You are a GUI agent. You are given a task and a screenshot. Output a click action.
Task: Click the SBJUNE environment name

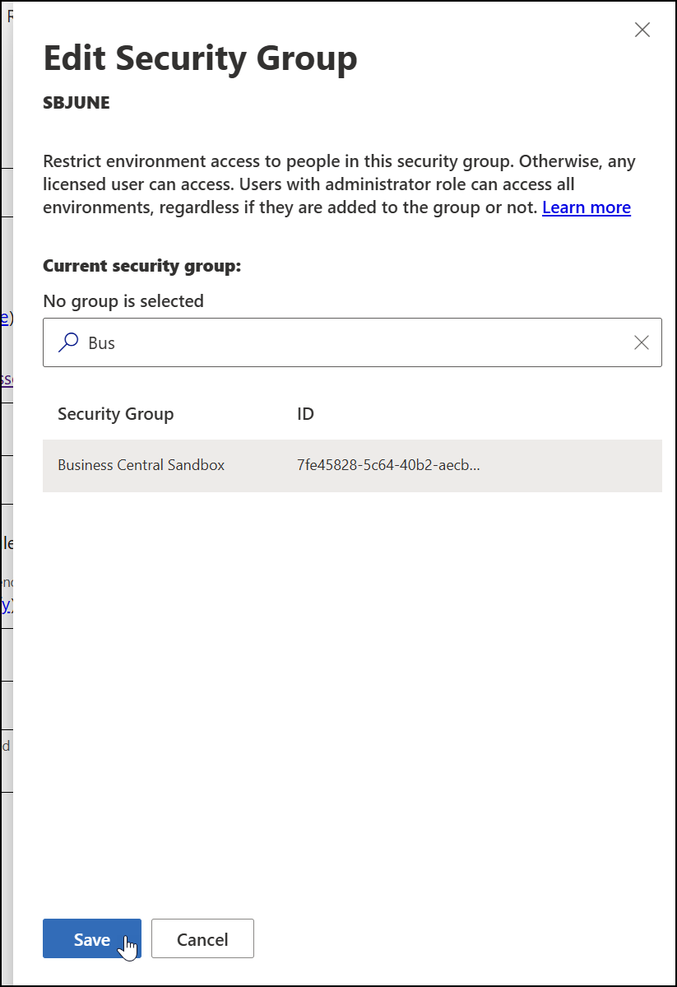pyautogui.click(x=77, y=103)
